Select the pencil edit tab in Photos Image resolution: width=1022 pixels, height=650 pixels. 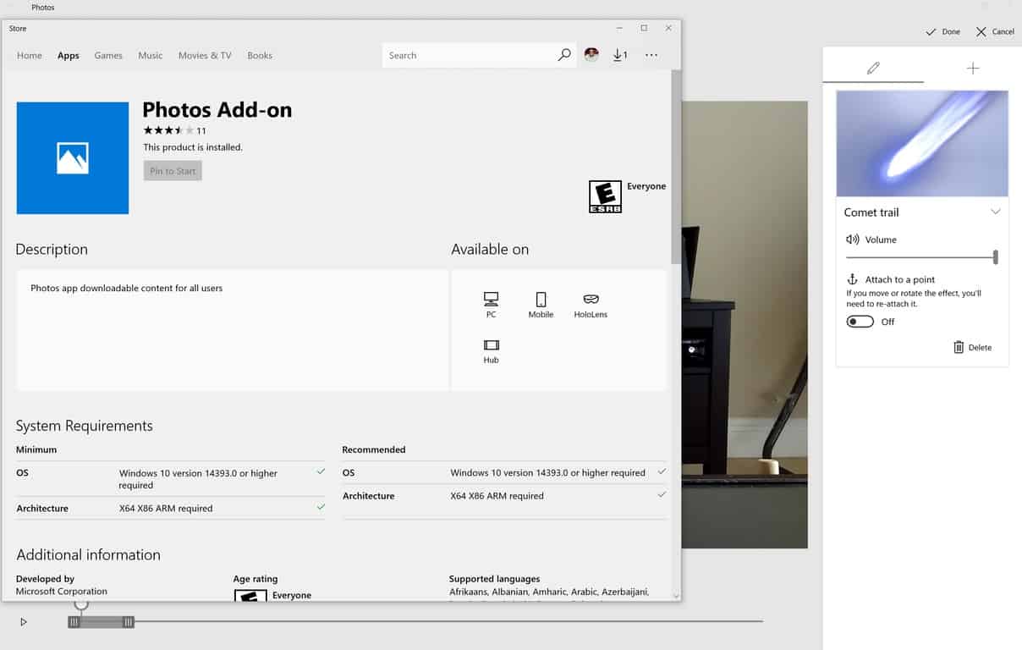click(x=873, y=69)
